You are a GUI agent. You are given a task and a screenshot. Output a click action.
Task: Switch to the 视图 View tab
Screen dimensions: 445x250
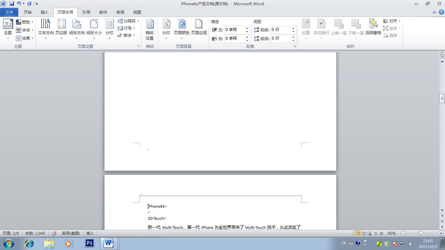pos(137,12)
